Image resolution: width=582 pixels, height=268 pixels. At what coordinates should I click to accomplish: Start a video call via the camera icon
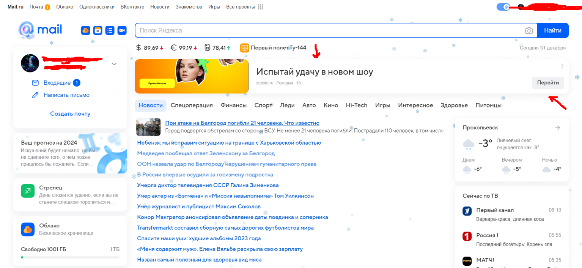(x=122, y=30)
